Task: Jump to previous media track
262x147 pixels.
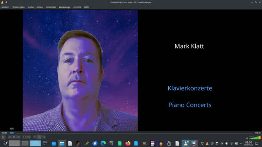Action: (x=10, y=137)
